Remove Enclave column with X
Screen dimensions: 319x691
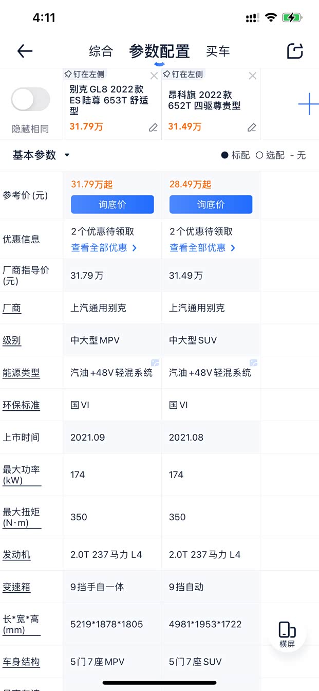(x=252, y=76)
